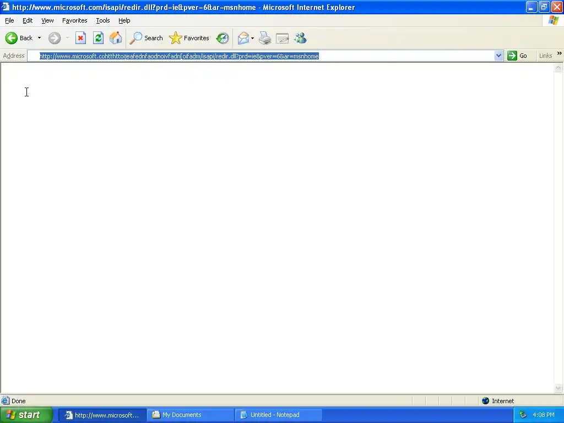Open the Edit menu
The height and width of the screenshot is (423, 564).
click(28, 20)
